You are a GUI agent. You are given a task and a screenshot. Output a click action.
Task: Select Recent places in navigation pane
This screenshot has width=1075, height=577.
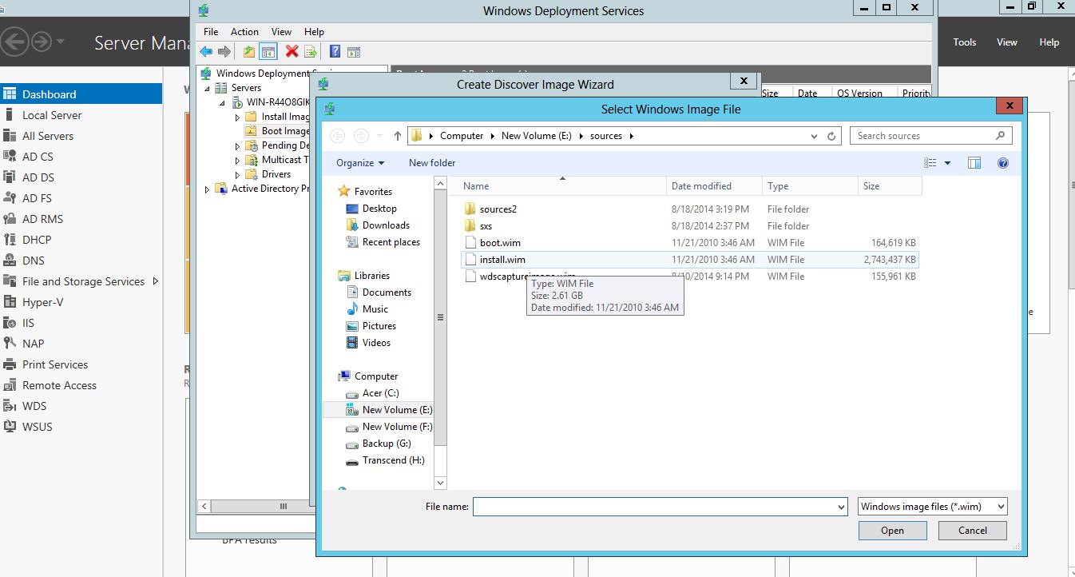coord(391,242)
